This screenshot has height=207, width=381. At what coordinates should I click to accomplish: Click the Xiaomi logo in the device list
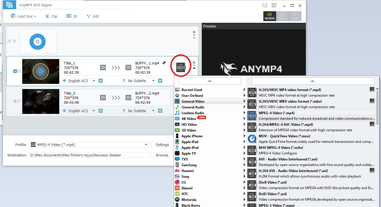point(177,188)
